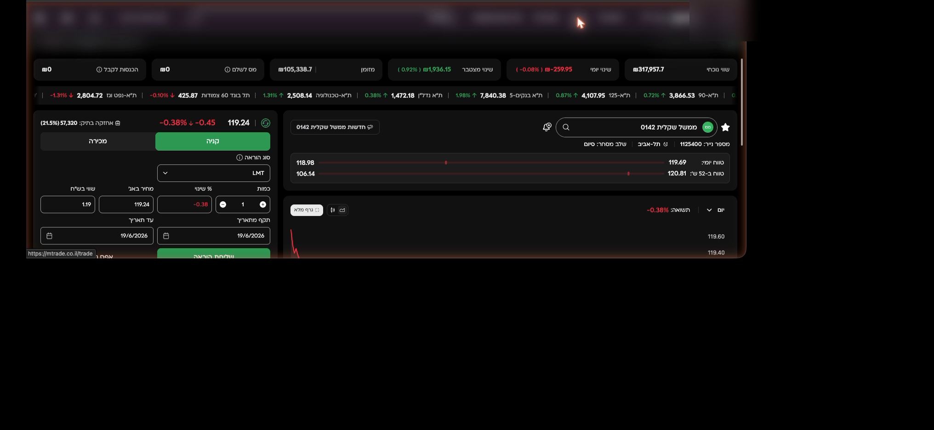Click the ת"א-90 index in the ticker
Viewport: 934px width, 430px height.
pyautogui.click(x=681, y=96)
